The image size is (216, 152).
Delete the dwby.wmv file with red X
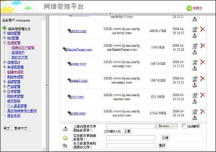[203, 29]
